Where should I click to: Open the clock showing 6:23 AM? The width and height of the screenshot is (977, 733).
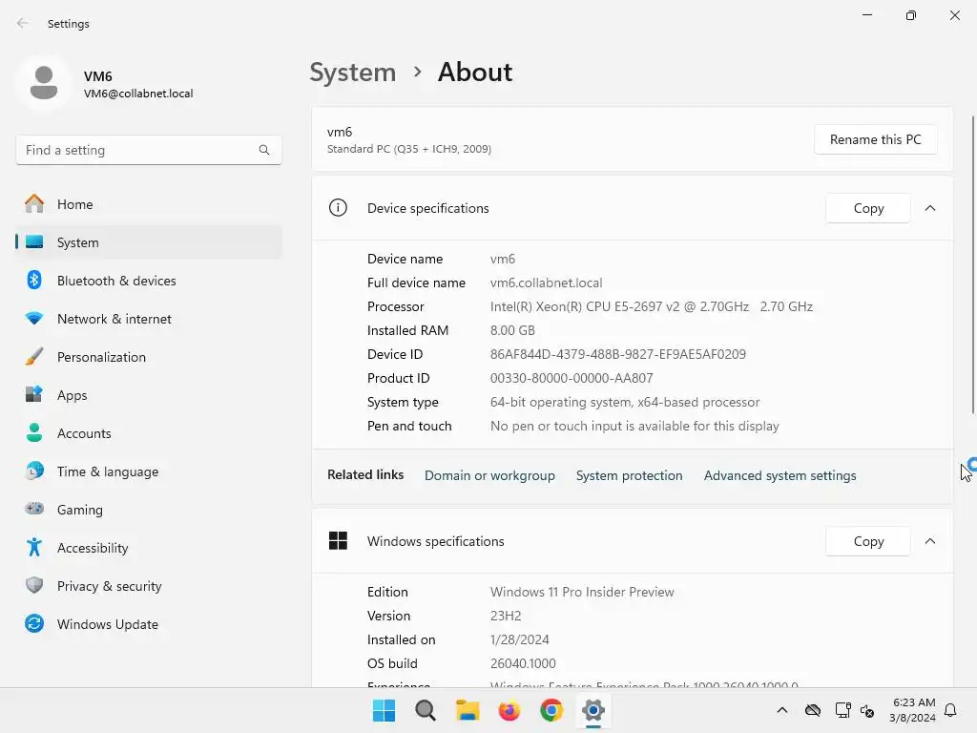[913, 710]
